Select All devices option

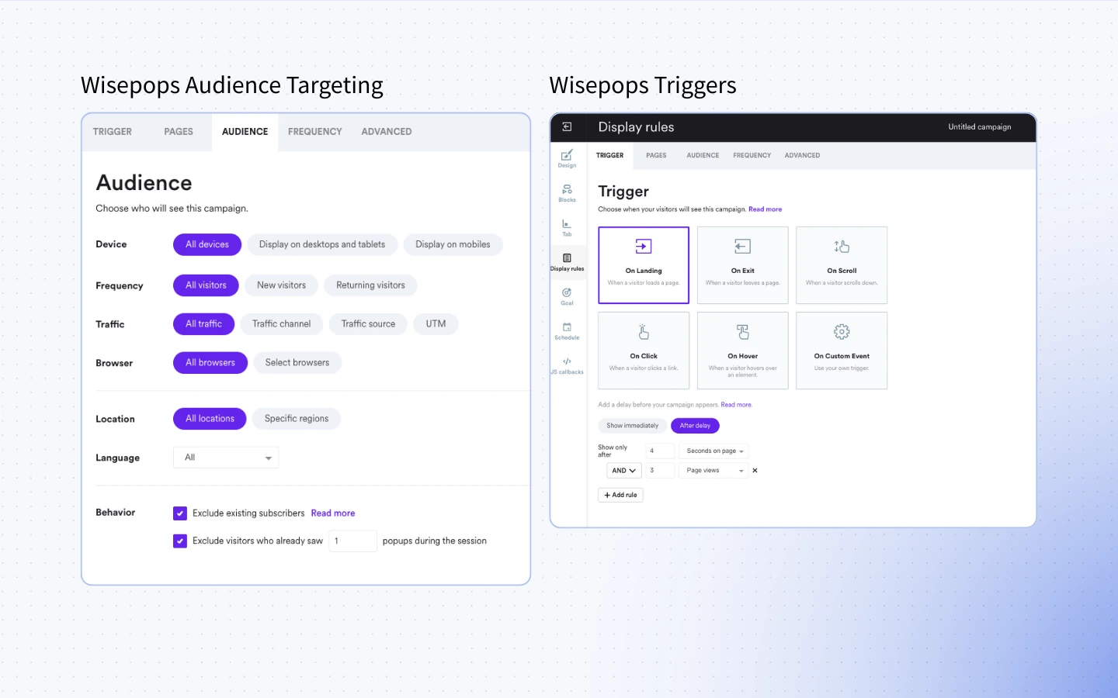click(x=207, y=244)
